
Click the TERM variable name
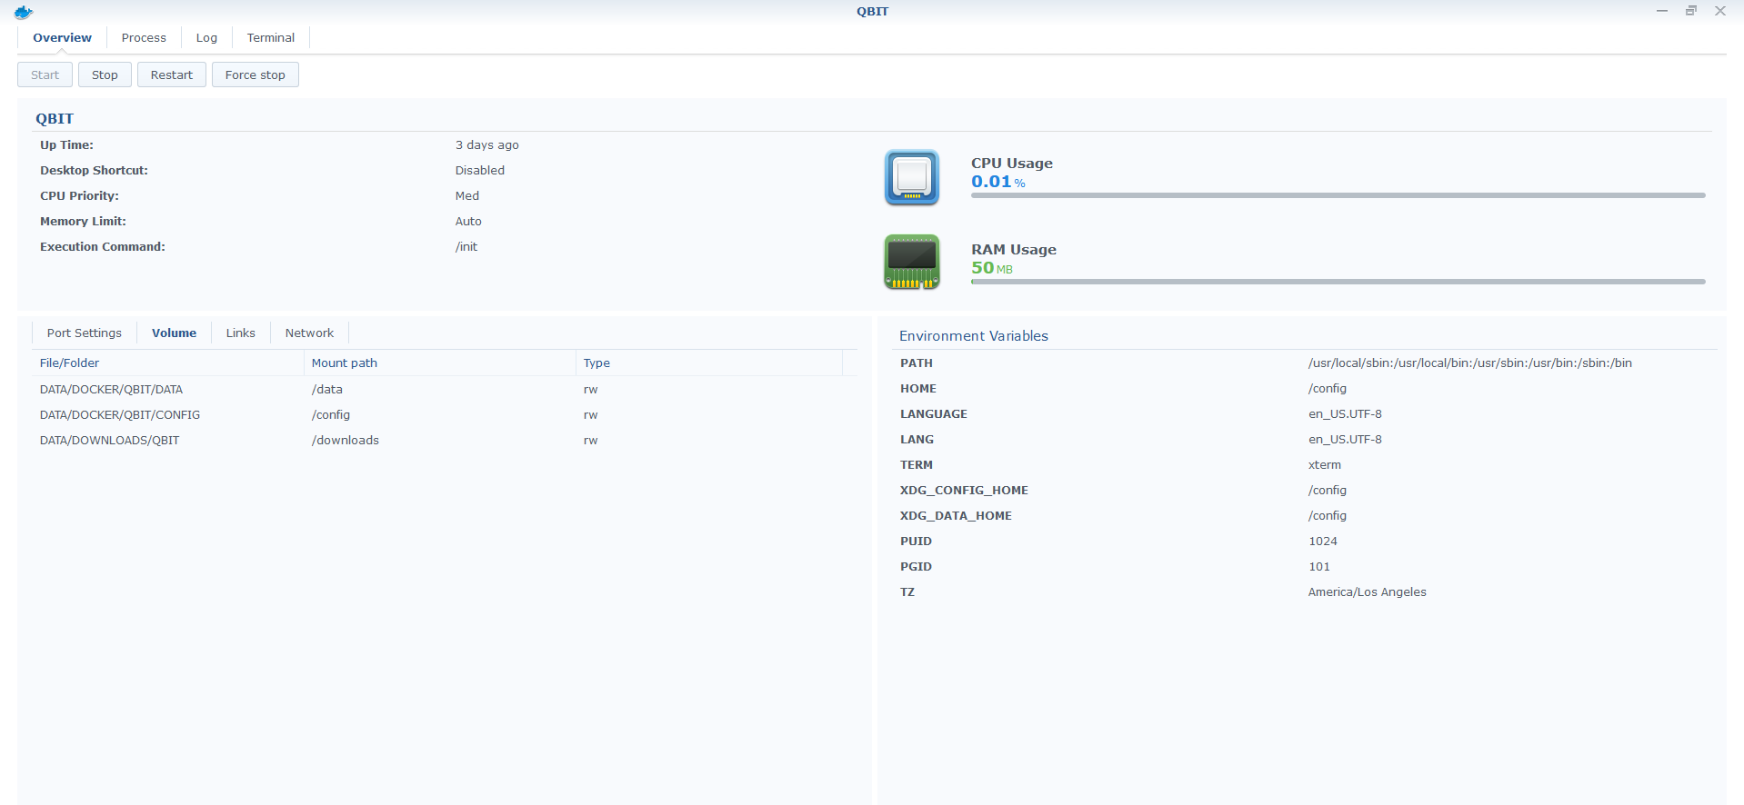tap(917, 464)
